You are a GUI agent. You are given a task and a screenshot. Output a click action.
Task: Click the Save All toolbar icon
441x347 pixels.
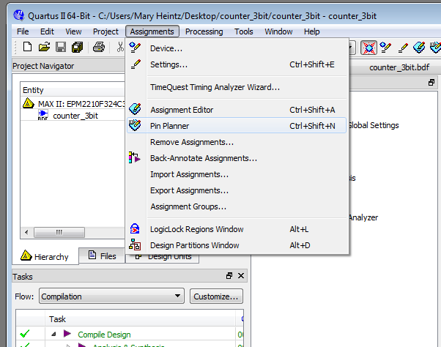click(78, 47)
